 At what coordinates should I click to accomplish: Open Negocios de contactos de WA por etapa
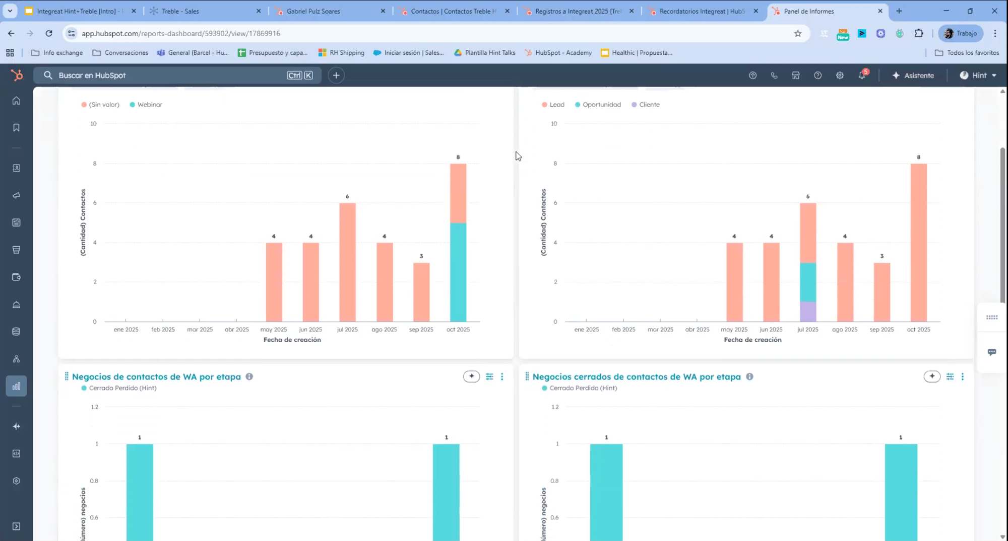(156, 376)
